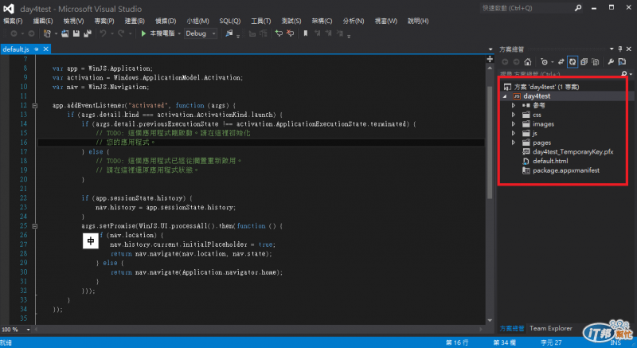Save the current file with the disk icon

76,33
